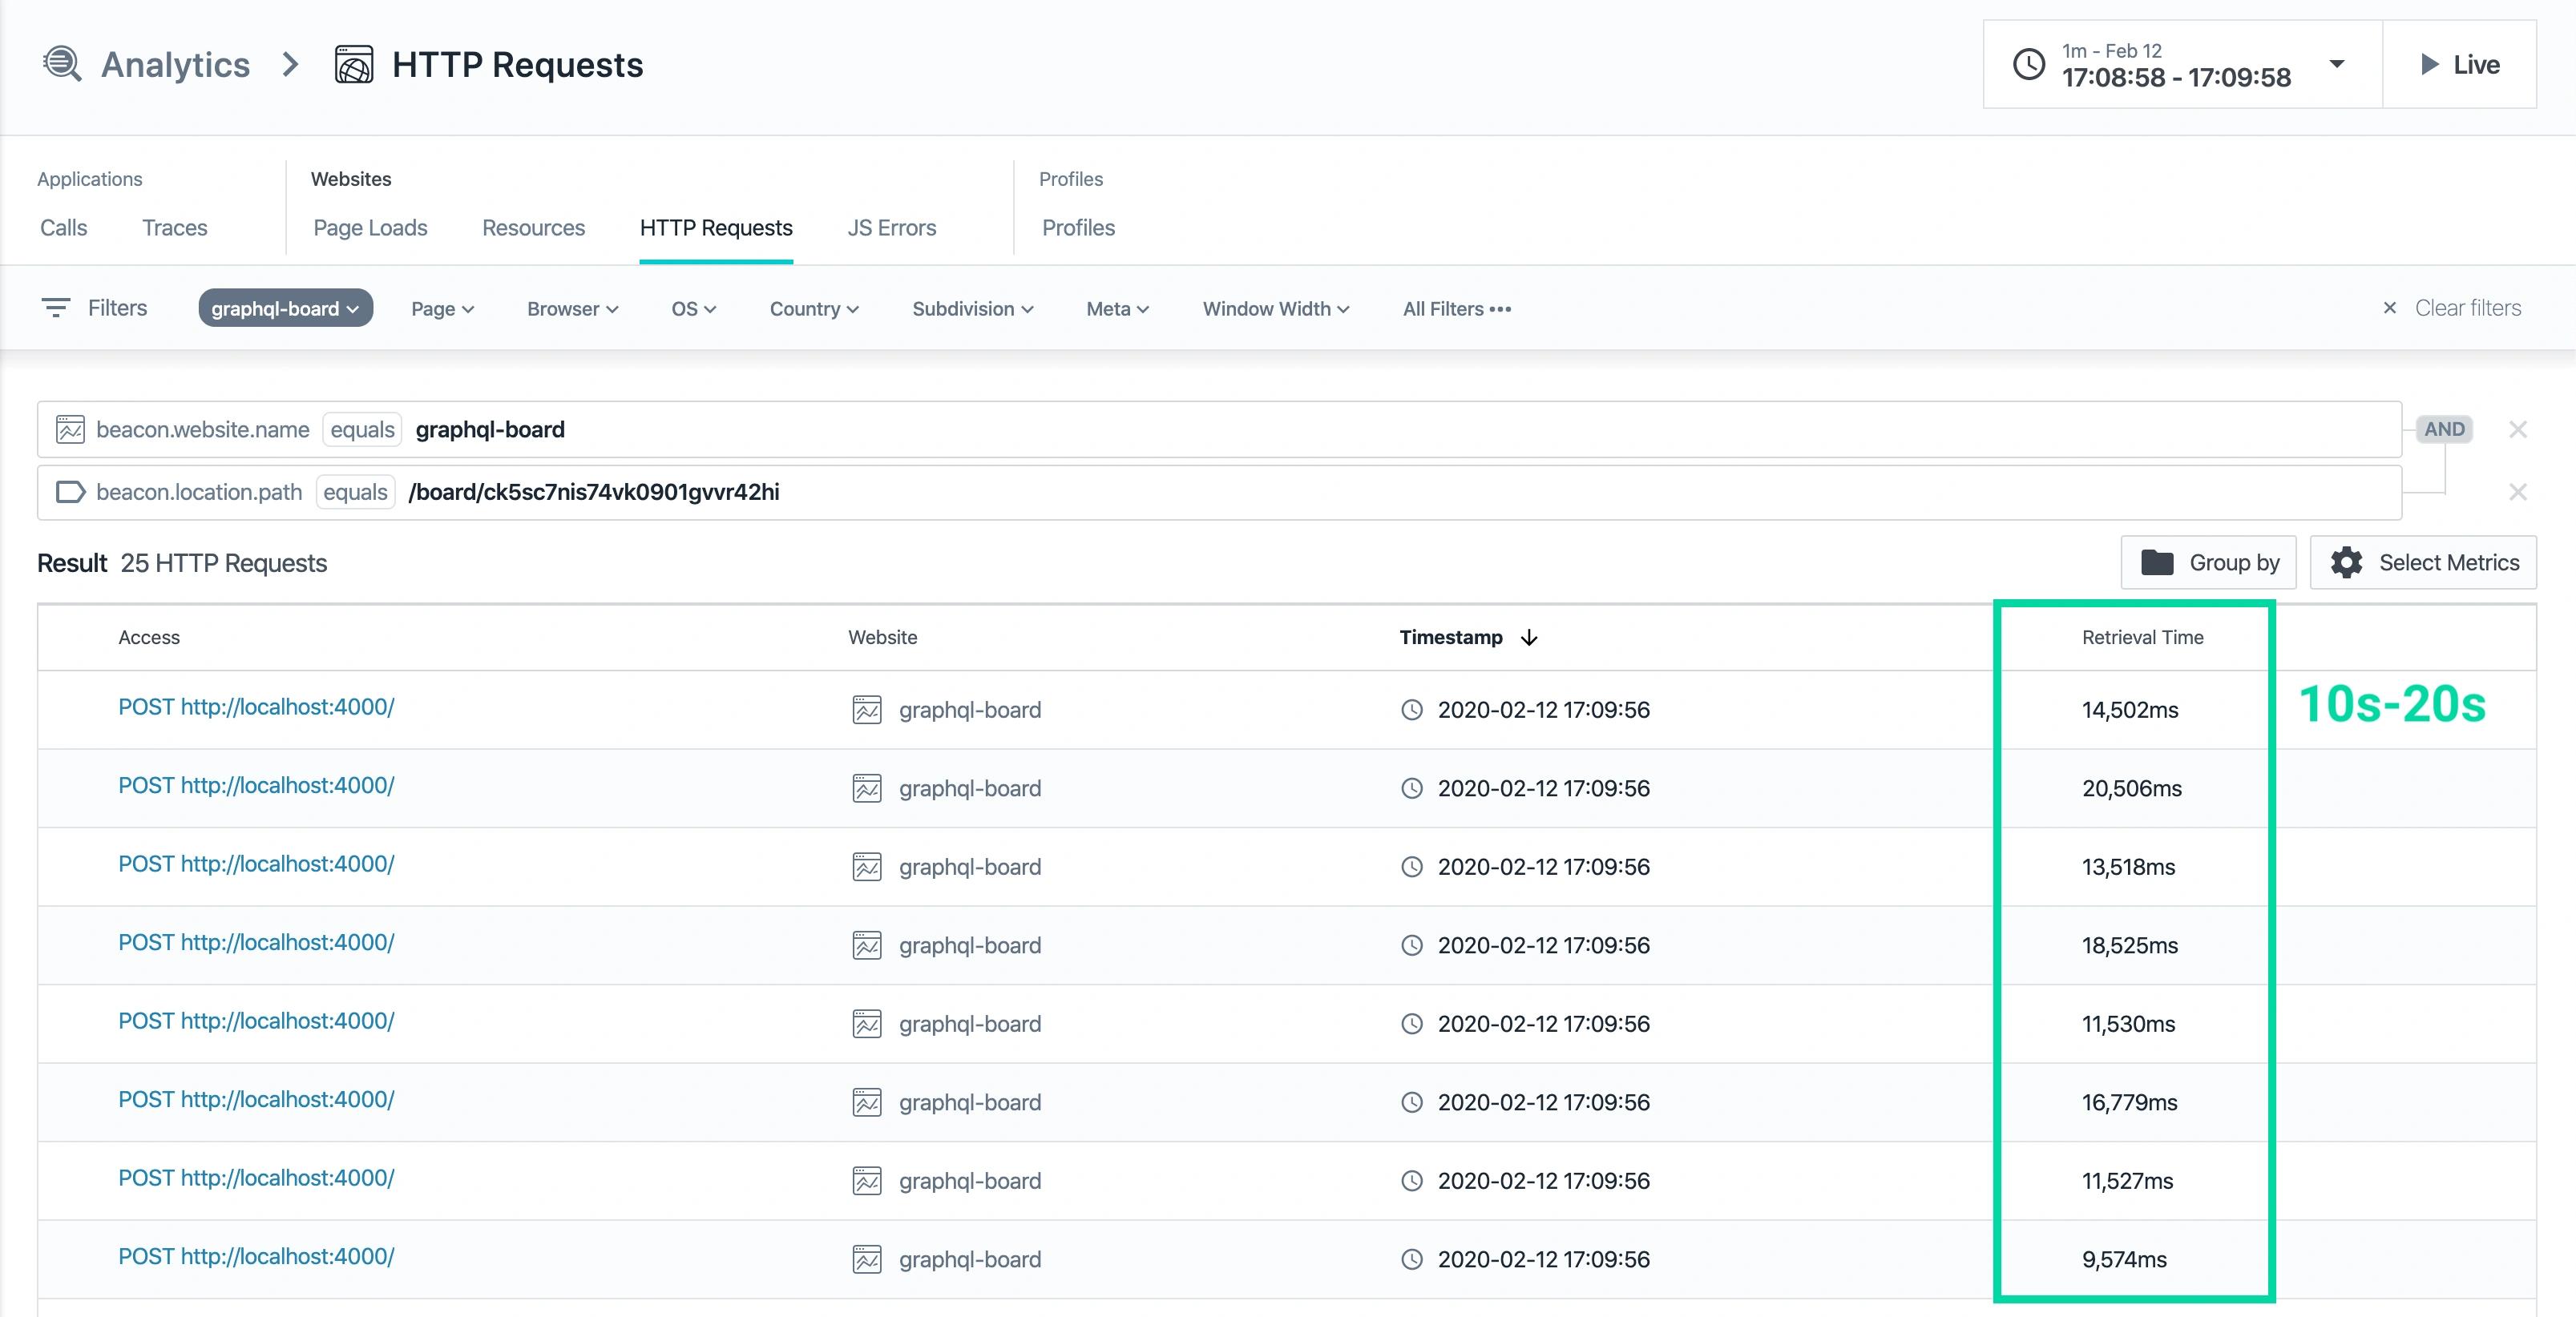The image size is (2576, 1317).
Task: Open the POST request with 20,506ms retrieval
Action: (x=256, y=785)
